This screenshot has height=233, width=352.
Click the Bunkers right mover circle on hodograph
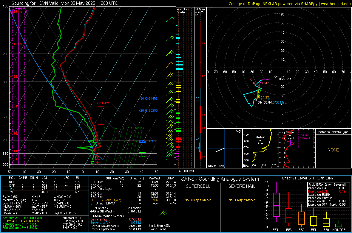[x=251, y=79]
